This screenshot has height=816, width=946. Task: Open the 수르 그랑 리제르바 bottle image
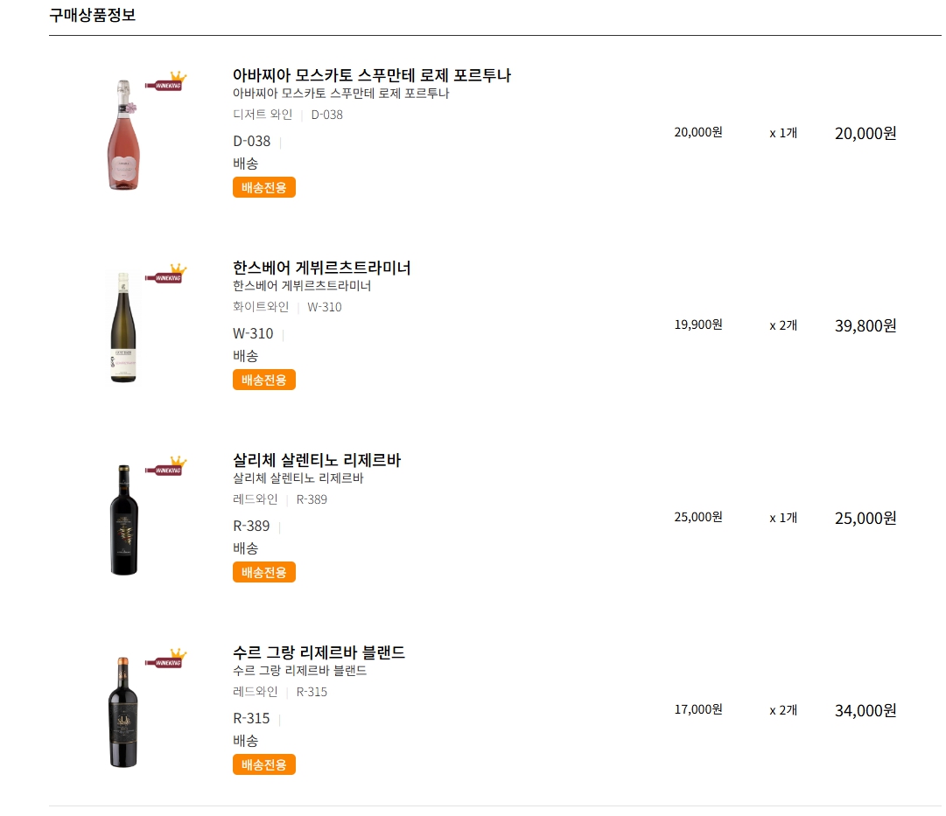coord(123,712)
